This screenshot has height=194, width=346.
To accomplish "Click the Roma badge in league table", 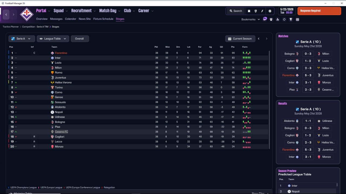I will pos(52,72).
